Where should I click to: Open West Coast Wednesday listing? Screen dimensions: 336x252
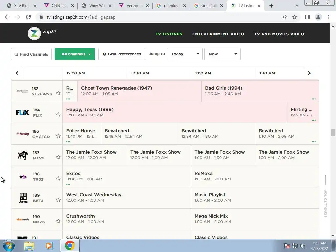click(126, 198)
